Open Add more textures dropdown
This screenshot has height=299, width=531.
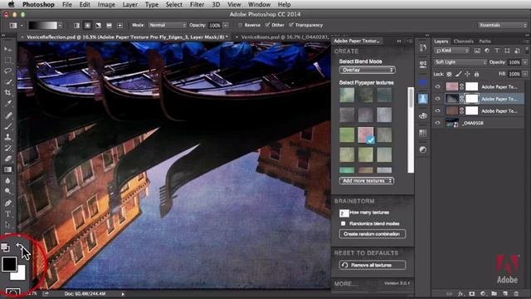[367, 181]
